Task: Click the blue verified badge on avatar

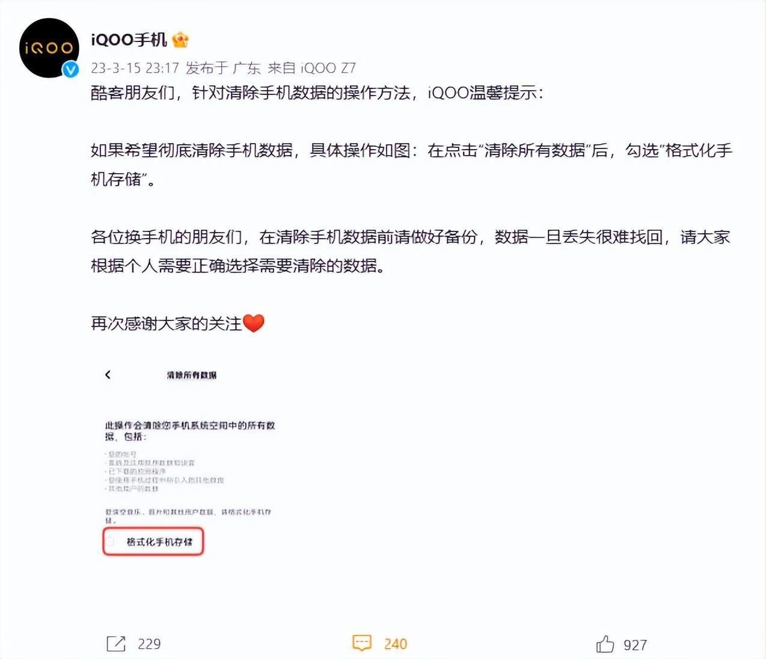Action: click(x=71, y=69)
